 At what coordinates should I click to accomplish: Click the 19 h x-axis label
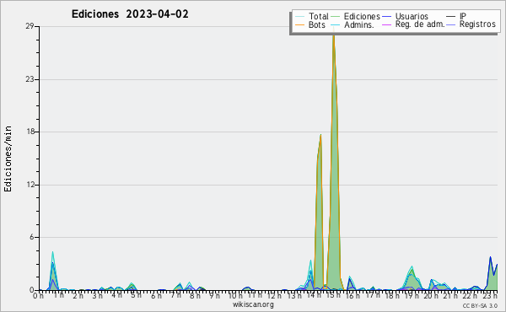tap(411, 295)
